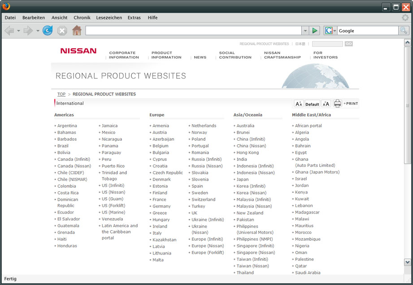
Task: Click the Default font size button
Action: 312,104
